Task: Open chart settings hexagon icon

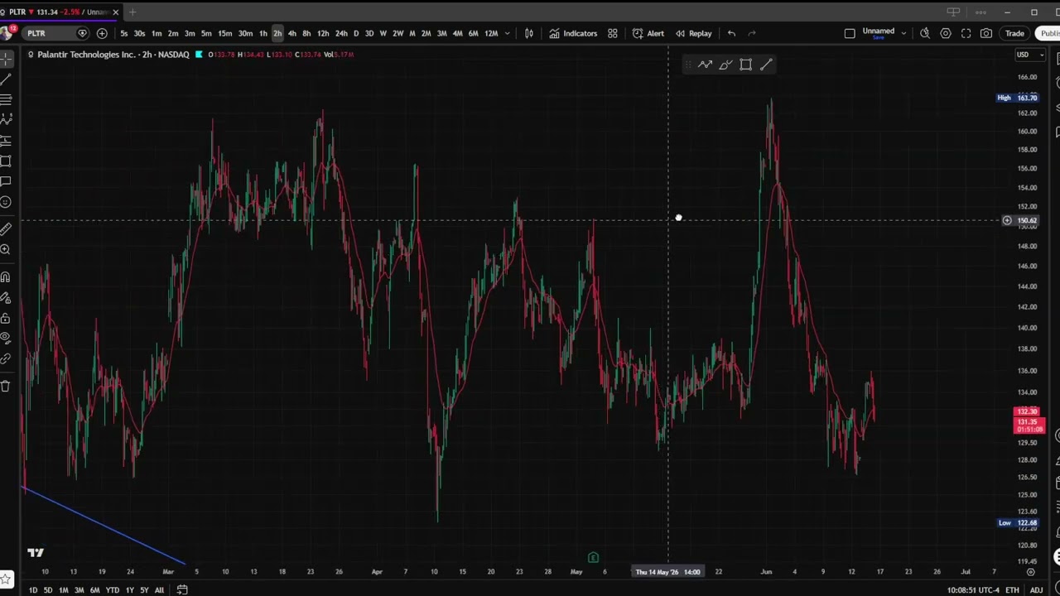Action: click(x=946, y=33)
